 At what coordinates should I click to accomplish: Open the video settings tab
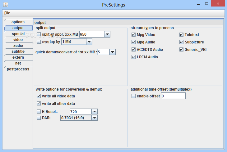coord(18,40)
